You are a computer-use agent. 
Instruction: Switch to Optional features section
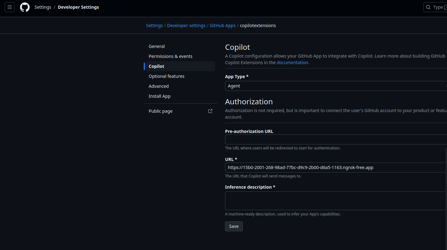(166, 76)
